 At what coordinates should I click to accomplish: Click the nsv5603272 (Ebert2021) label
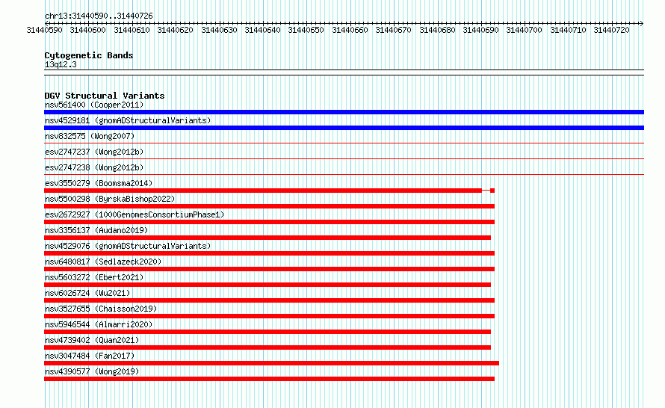coord(94,277)
